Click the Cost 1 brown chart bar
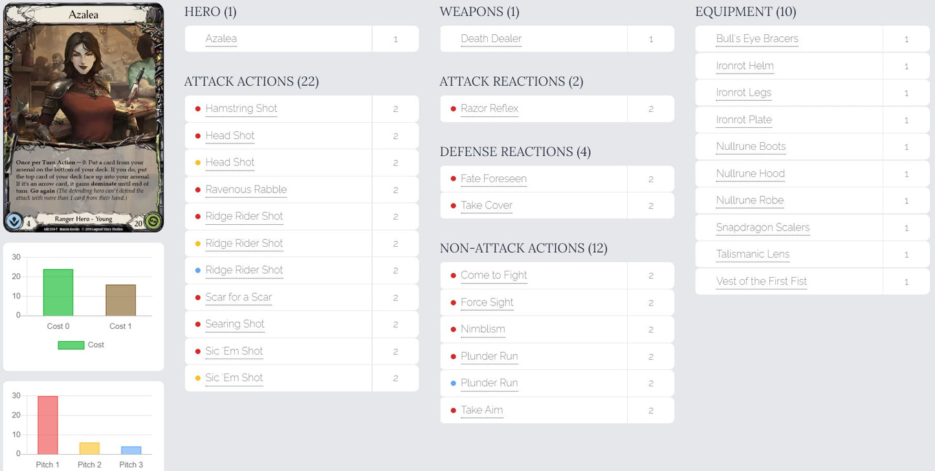935x471 pixels. coord(121,300)
